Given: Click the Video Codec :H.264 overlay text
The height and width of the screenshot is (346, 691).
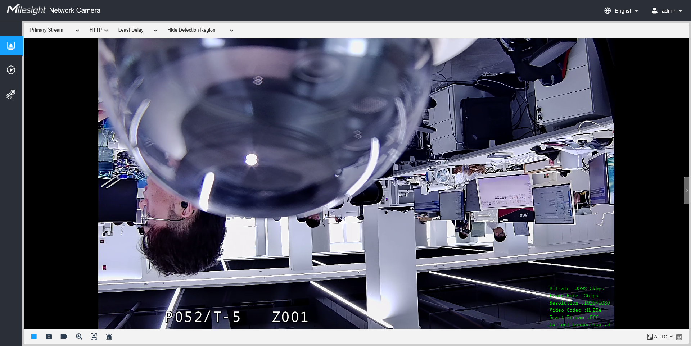Looking at the screenshot, I should tap(575, 310).
